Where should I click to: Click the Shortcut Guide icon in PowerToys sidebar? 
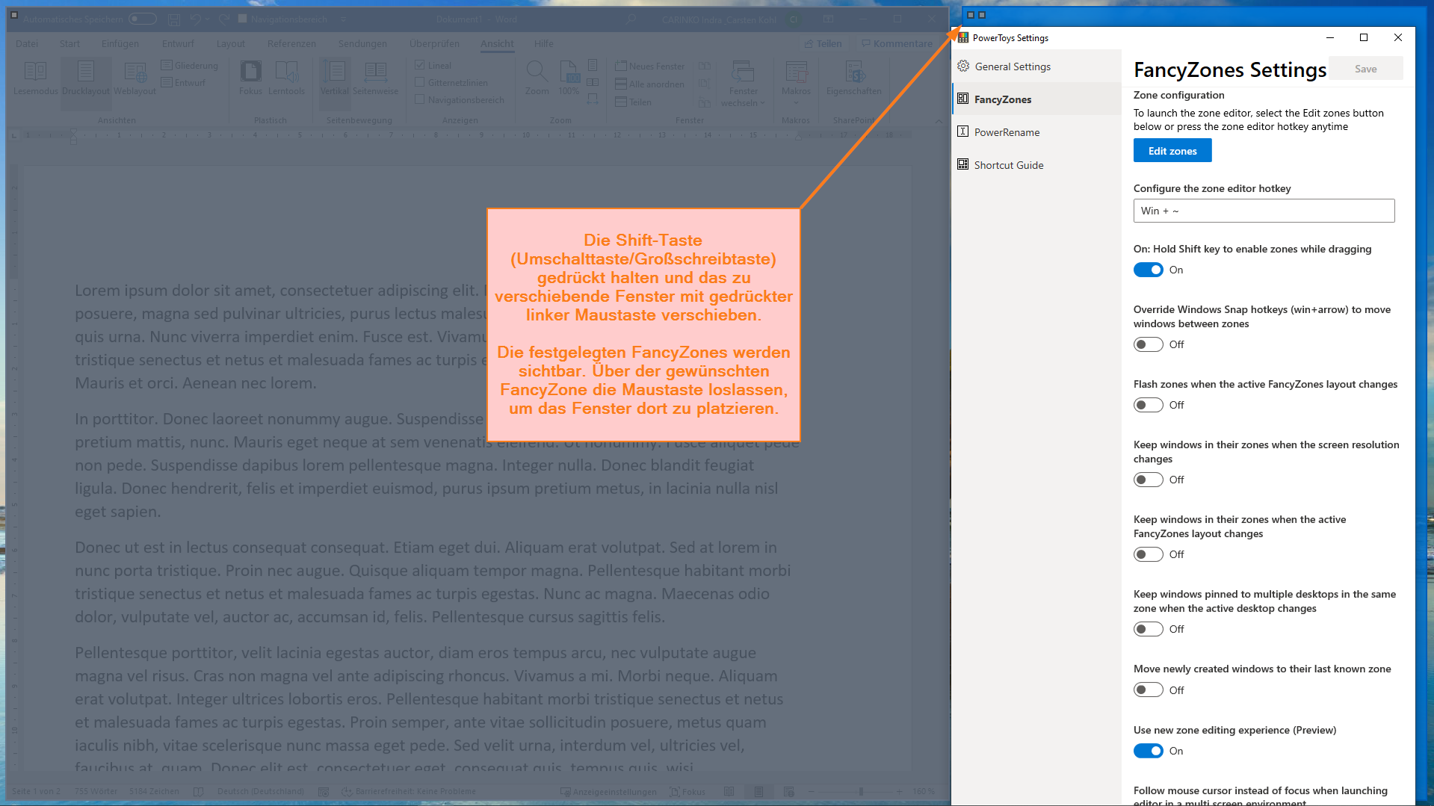point(963,164)
